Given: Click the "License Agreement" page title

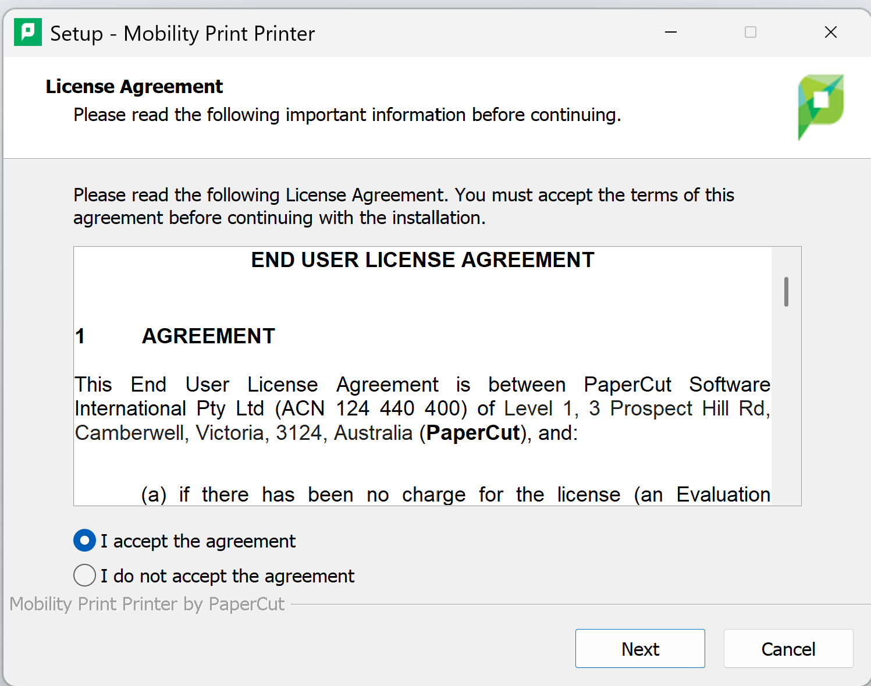Looking at the screenshot, I should coord(134,87).
